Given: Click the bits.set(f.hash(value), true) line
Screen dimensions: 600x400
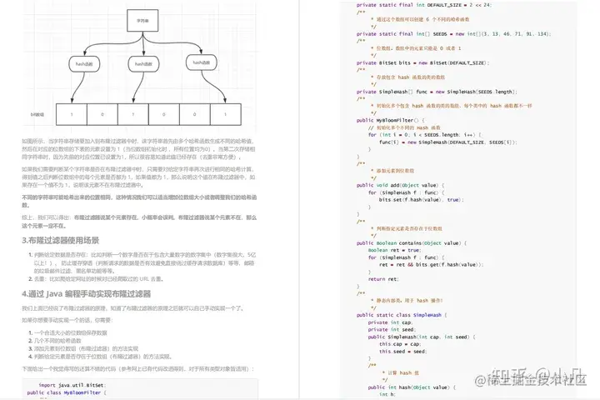Looking at the screenshot, I should (422, 200).
